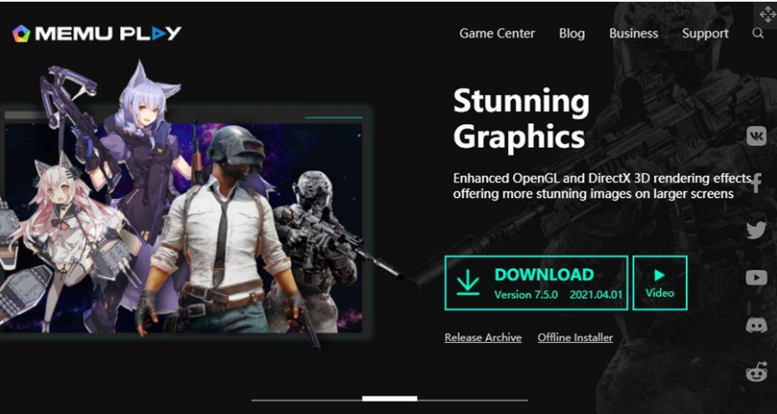This screenshot has height=414, width=777.
Task: Click the Stunning Graphics heading
Action: coord(521,119)
